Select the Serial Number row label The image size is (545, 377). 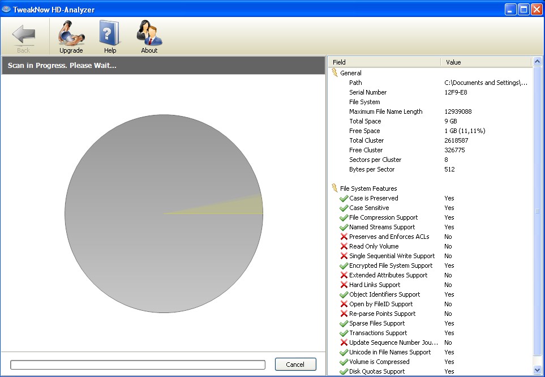pyautogui.click(x=368, y=92)
